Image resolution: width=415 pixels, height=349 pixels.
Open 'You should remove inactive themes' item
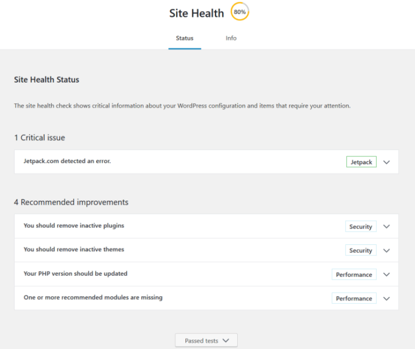[x=206, y=250]
